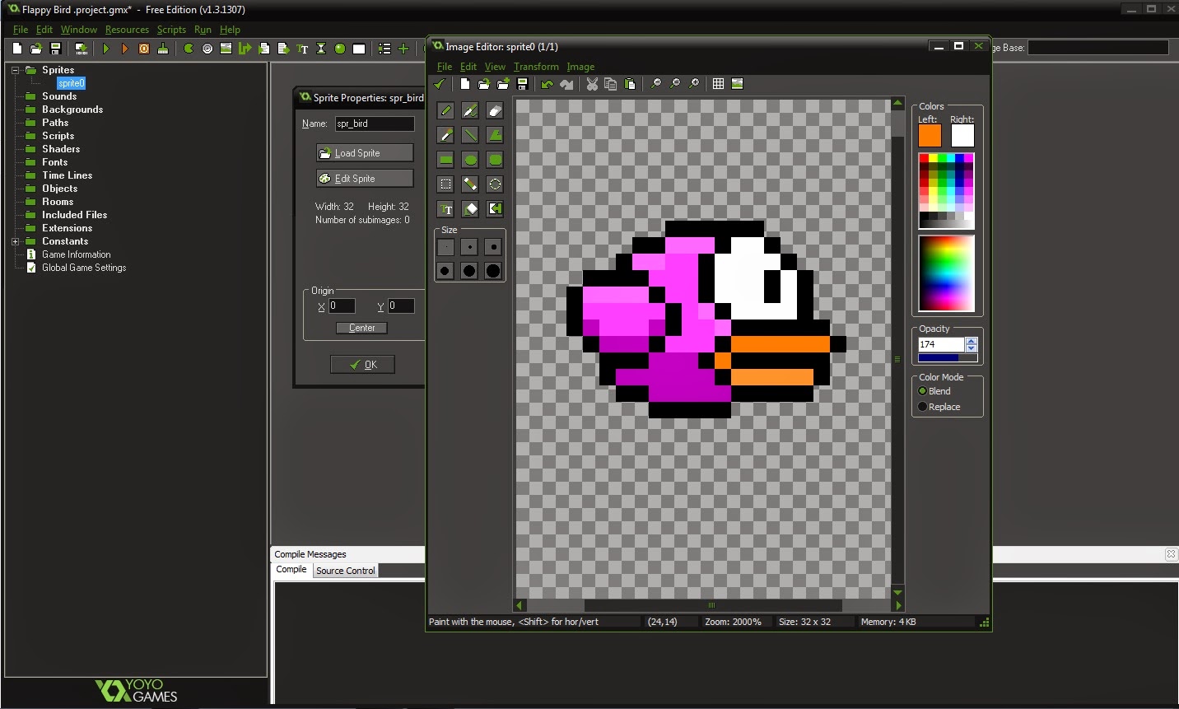Pick a color from the rainbow gradient picker
The height and width of the screenshot is (709, 1179).
(946, 272)
